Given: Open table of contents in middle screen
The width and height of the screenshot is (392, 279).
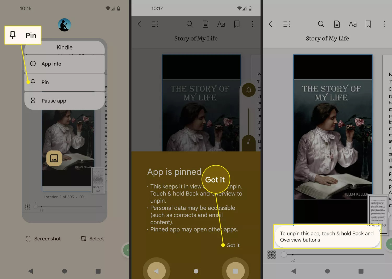Looking at the screenshot, I should pos(155,24).
